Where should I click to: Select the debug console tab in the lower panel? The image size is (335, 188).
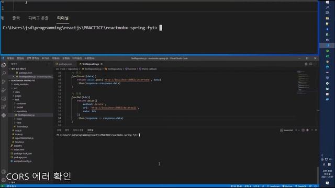(x=78, y=130)
